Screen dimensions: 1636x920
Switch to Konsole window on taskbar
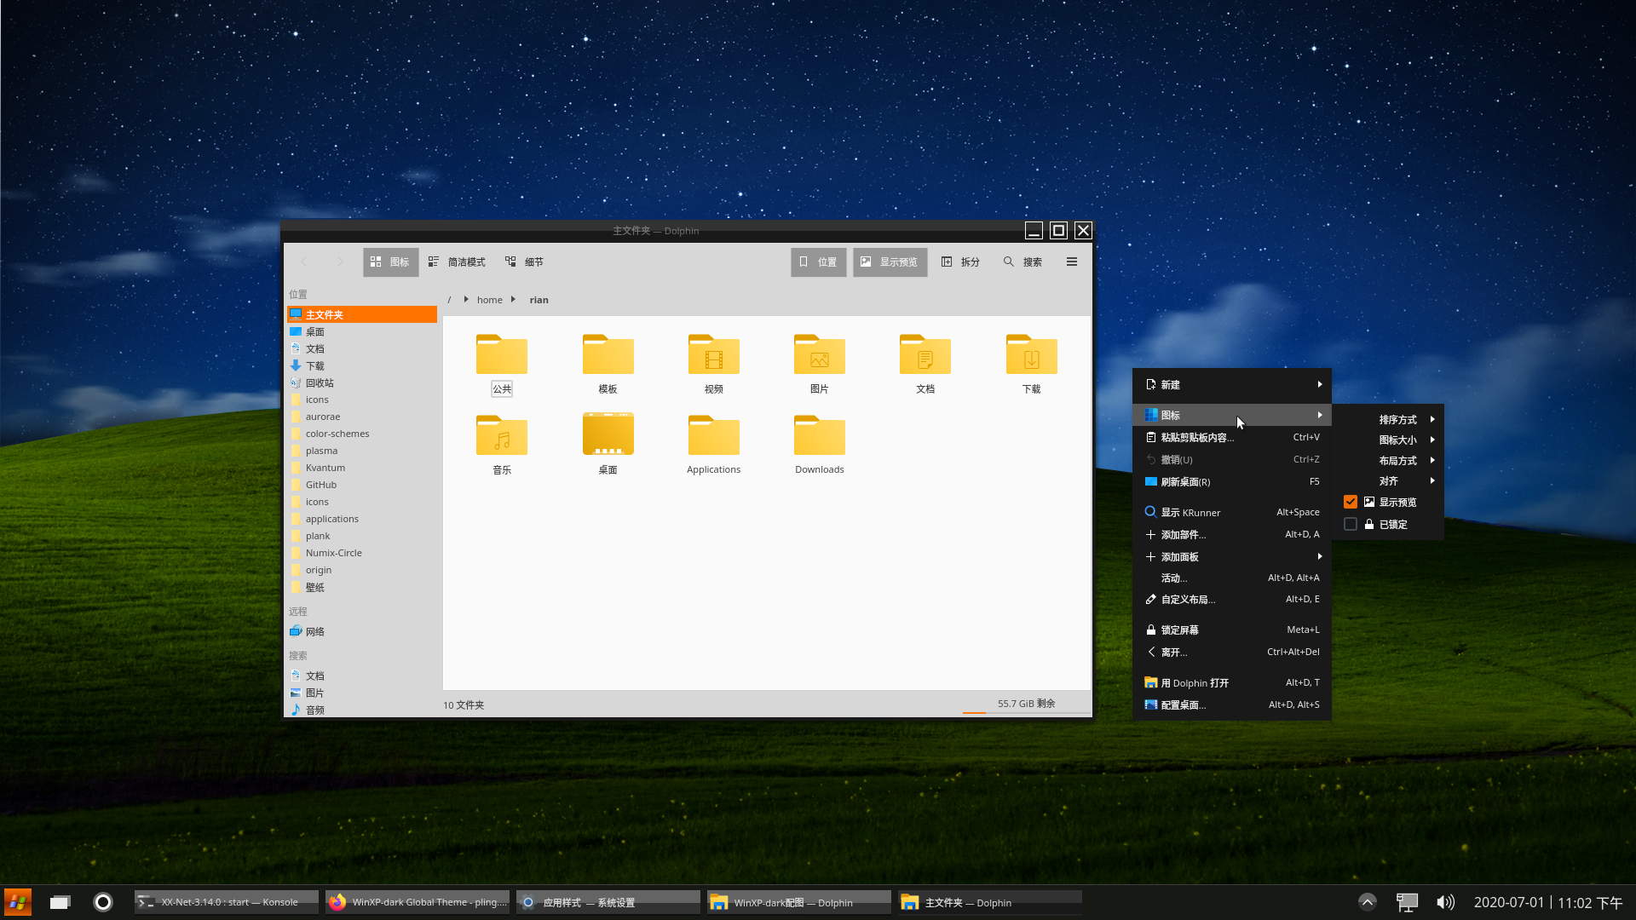[227, 902]
